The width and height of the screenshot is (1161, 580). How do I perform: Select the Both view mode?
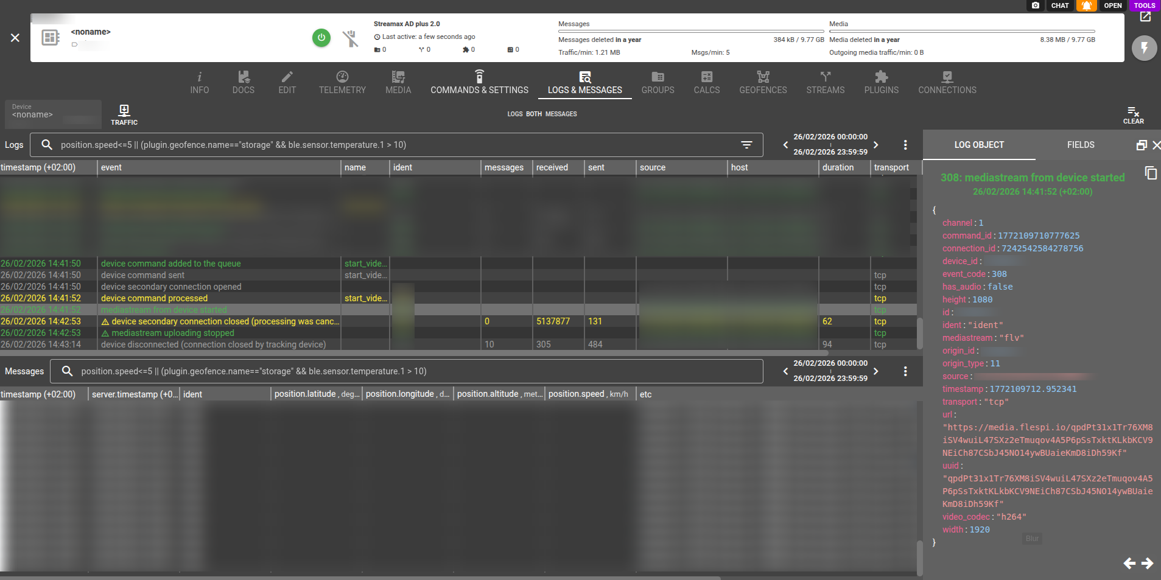click(x=534, y=114)
